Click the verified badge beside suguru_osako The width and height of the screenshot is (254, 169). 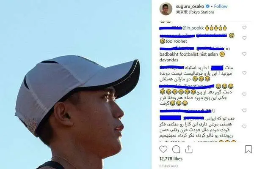pos(207,6)
